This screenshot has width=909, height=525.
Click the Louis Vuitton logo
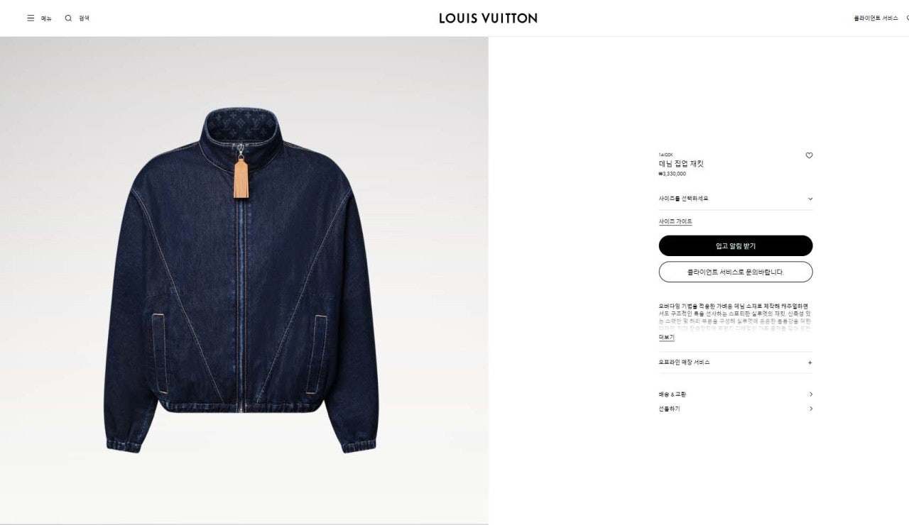pyautogui.click(x=488, y=18)
